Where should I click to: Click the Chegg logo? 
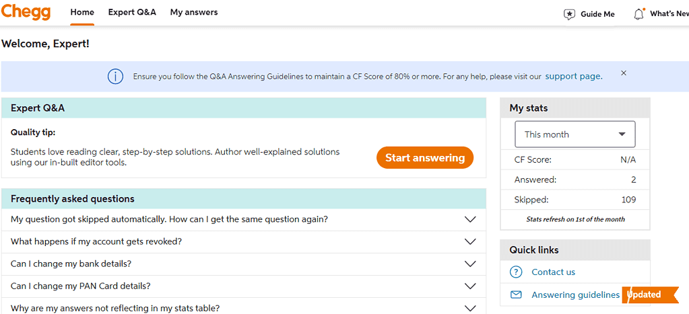tap(26, 12)
